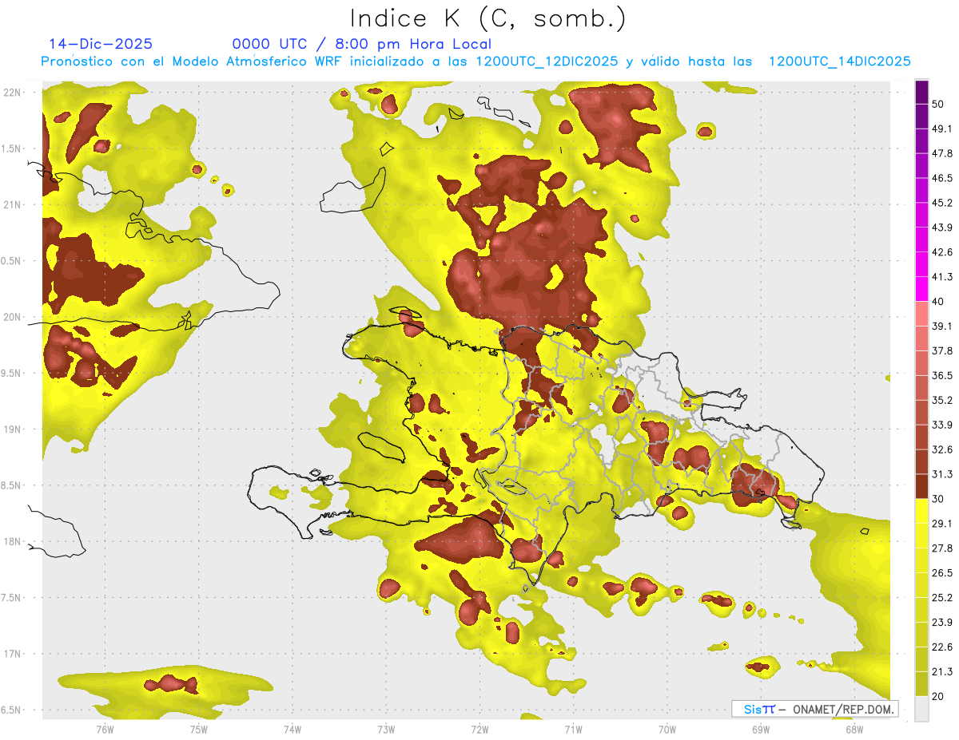Click the colorbar value "43.9"
The height and width of the screenshot is (740, 959).
click(942, 228)
